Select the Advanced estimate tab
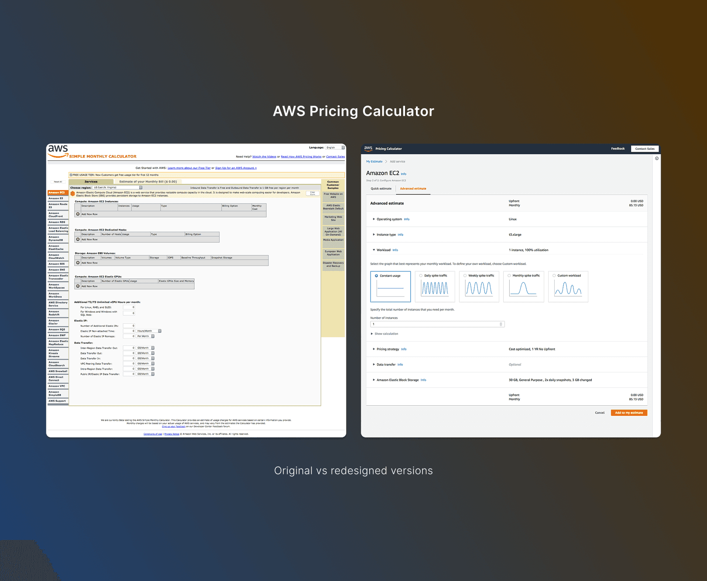707x581 pixels. click(413, 189)
